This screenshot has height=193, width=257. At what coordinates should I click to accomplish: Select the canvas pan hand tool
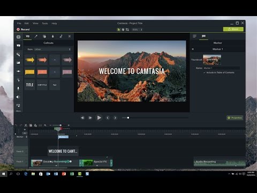123,29
